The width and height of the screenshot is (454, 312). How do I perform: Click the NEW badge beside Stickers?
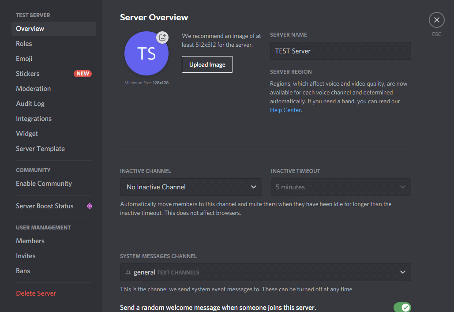click(x=83, y=74)
